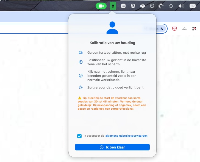The image size is (200, 162).
Task: Click the green camera indicator in menu bar
Action: coord(101,6)
